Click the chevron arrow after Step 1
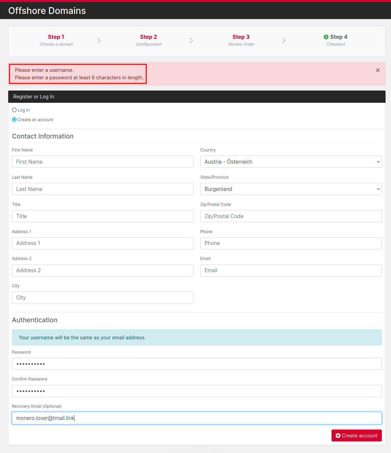The width and height of the screenshot is (391, 453). 99,41
